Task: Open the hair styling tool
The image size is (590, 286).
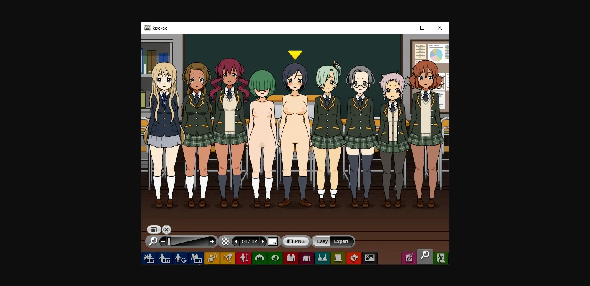Action: [259, 258]
